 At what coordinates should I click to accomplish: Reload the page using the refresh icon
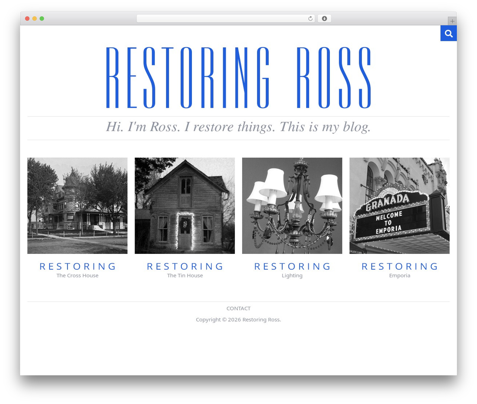[310, 19]
